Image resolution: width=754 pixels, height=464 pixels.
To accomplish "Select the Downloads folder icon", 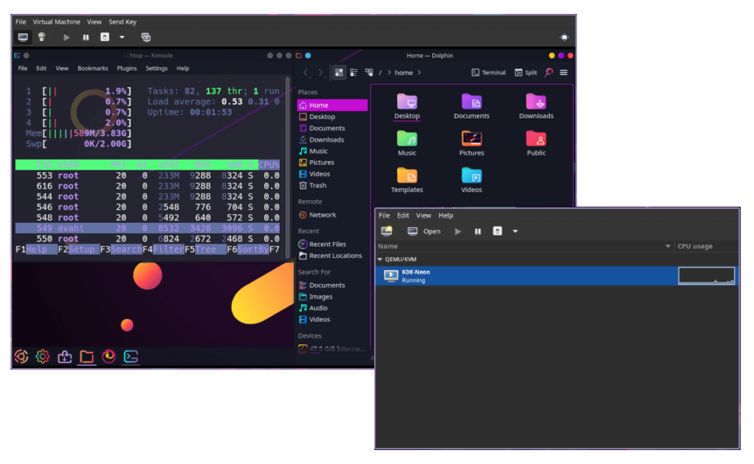I will click(x=536, y=106).
